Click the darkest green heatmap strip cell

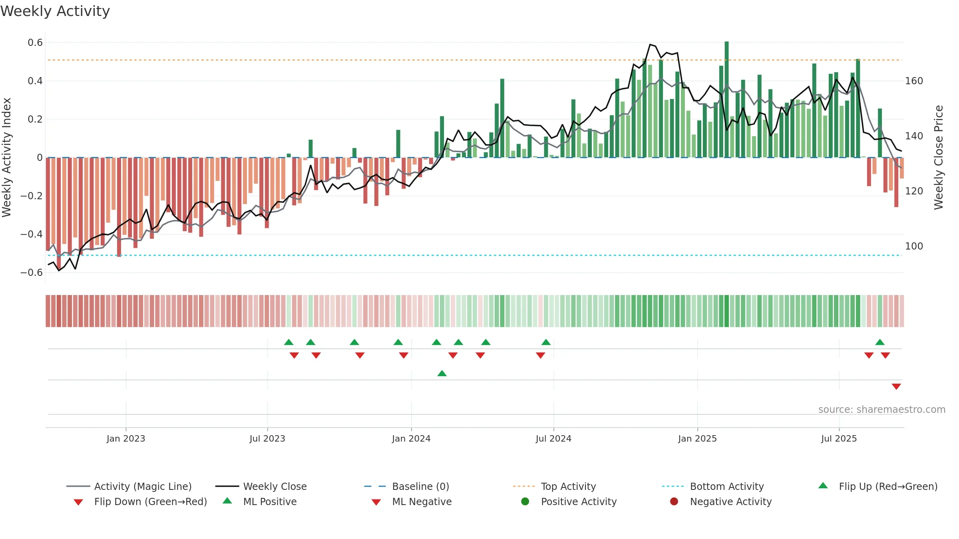(x=726, y=311)
